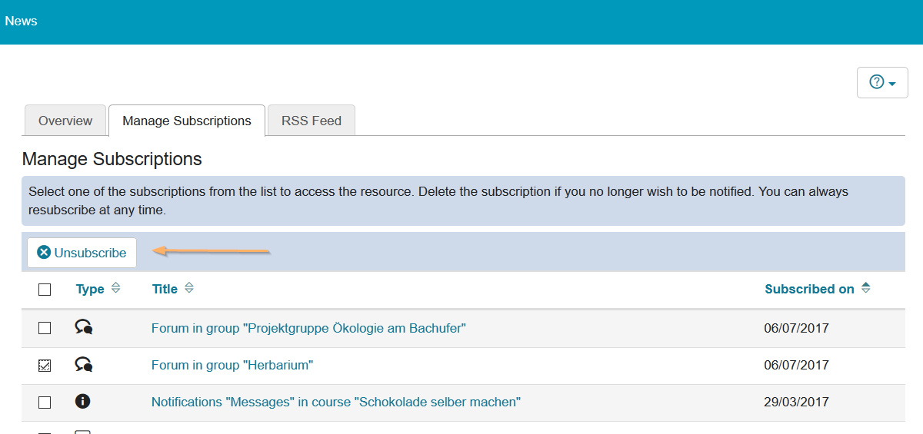Check Projektgruppe Ökologie am Bachufer checkbox
The height and width of the screenshot is (434, 923).
click(45, 328)
